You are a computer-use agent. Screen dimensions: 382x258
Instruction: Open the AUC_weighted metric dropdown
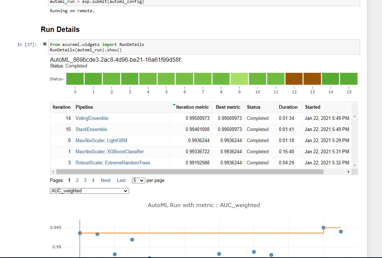coord(89,191)
